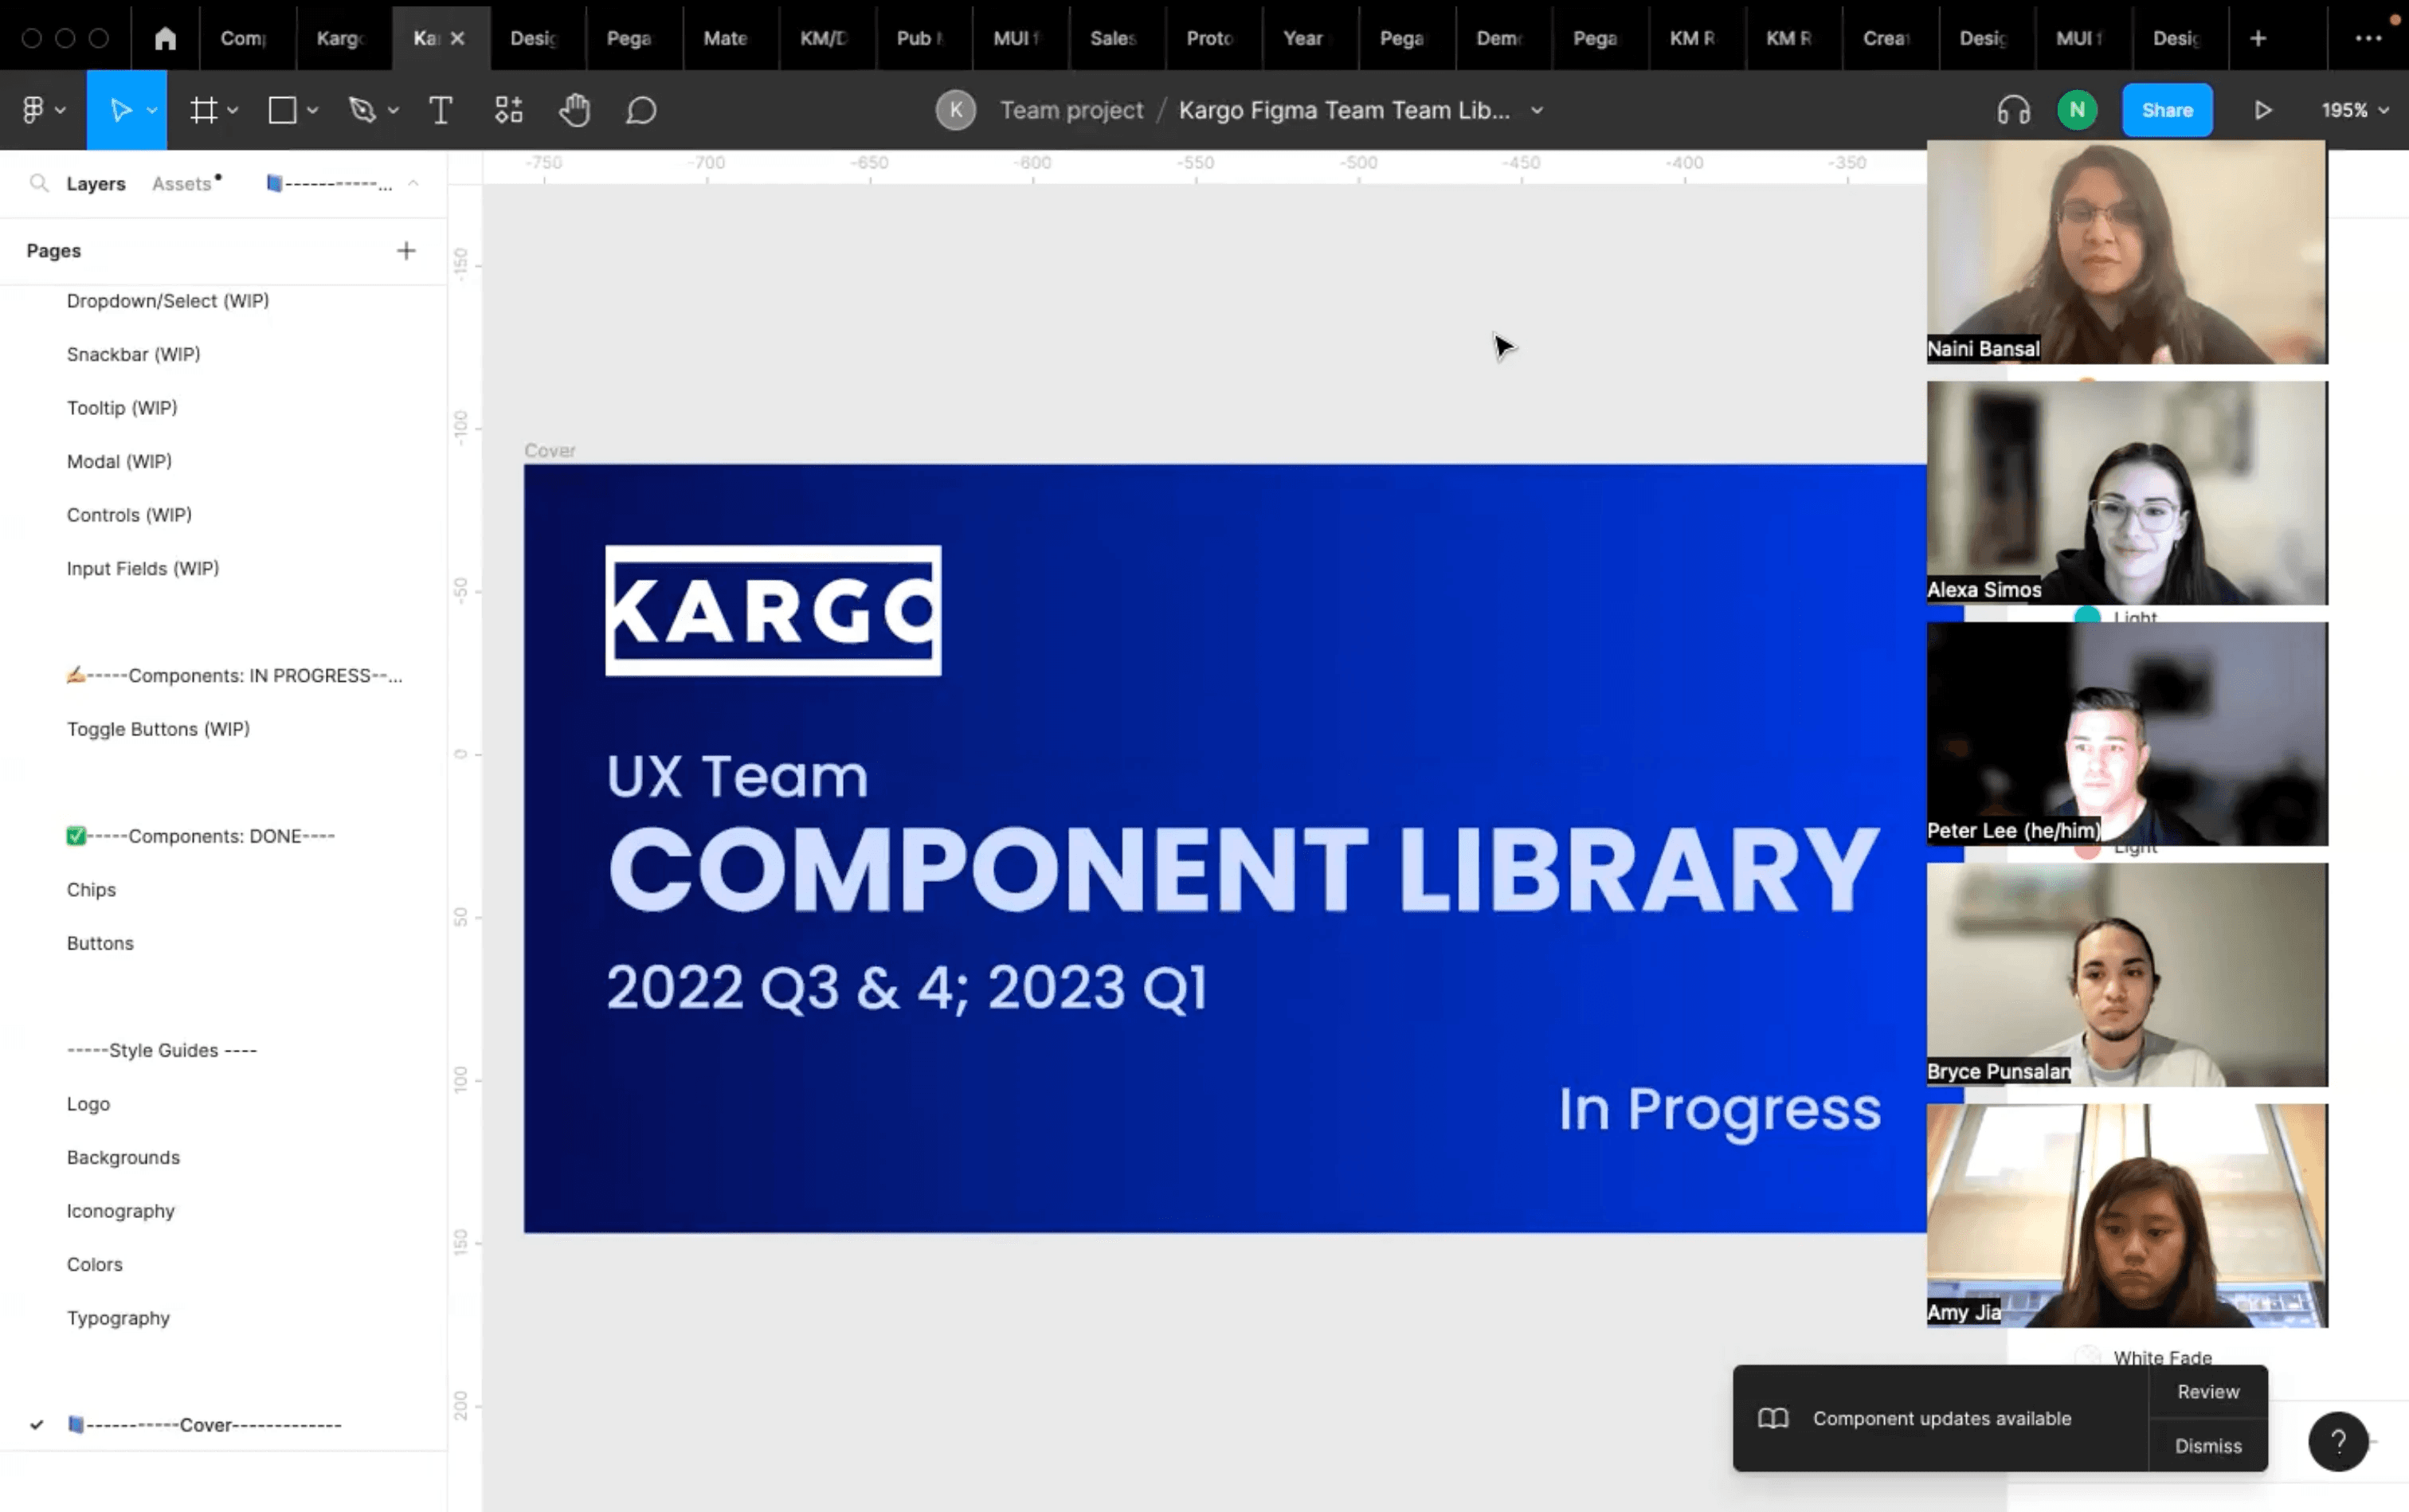Start audio conversation with headphones icon

click(x=2013, y=110)
